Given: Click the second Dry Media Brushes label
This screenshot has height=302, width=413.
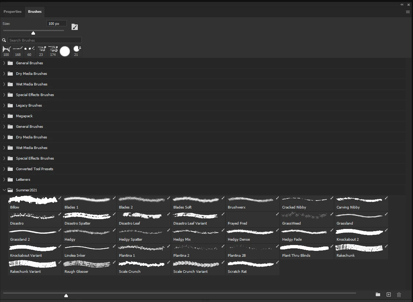Looking at the screenshot, I should point(31,137).
